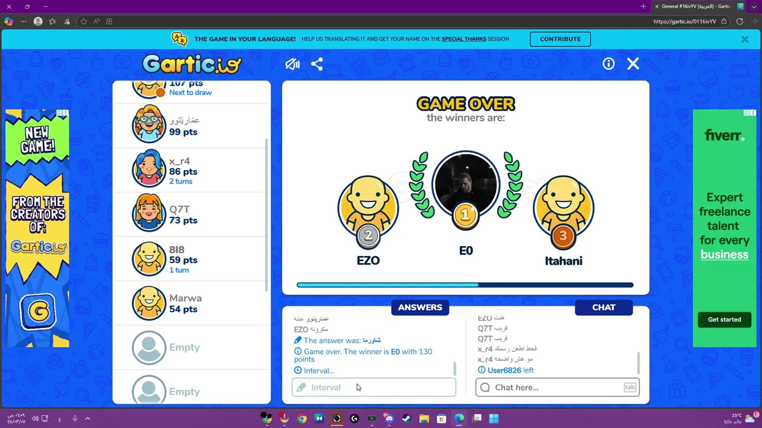762x428 pixels.
Task: Click the interval progress bar
Action: 465,285
